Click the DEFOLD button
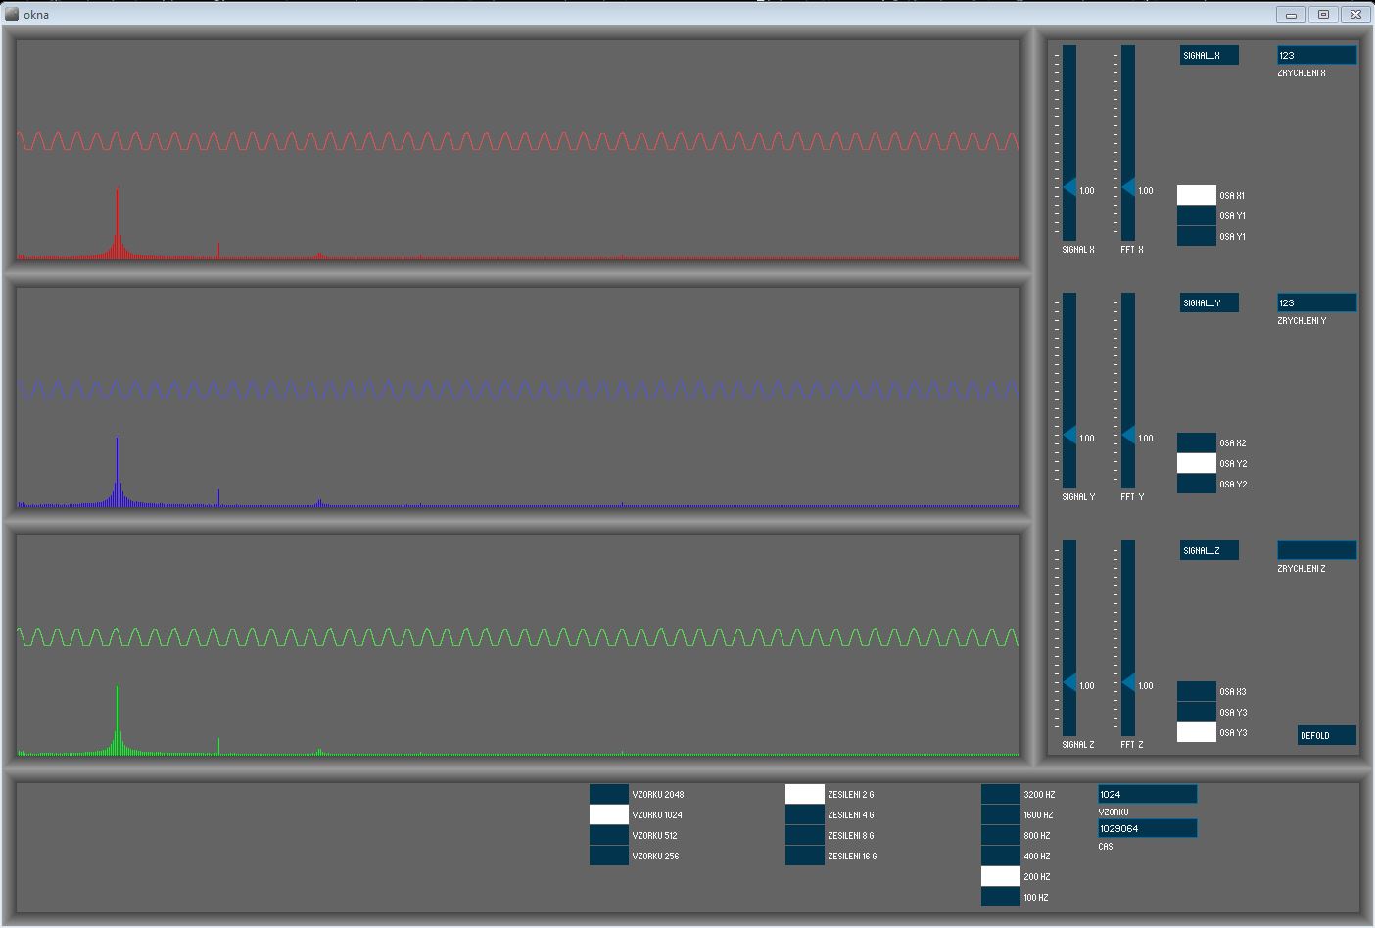Viewport: 1375px width, 928px height. [1326, 735]
